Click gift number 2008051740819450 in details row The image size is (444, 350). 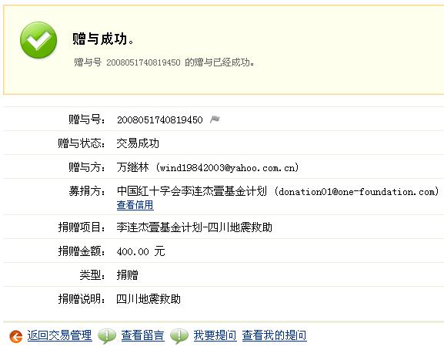160,119
